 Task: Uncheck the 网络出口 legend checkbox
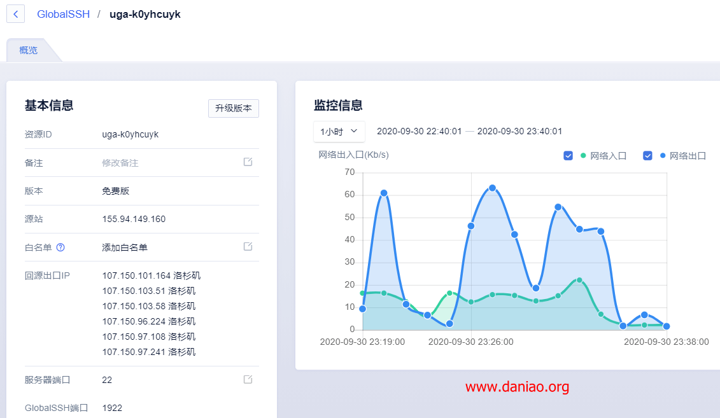pyautogui.click(x=647, y=156)
